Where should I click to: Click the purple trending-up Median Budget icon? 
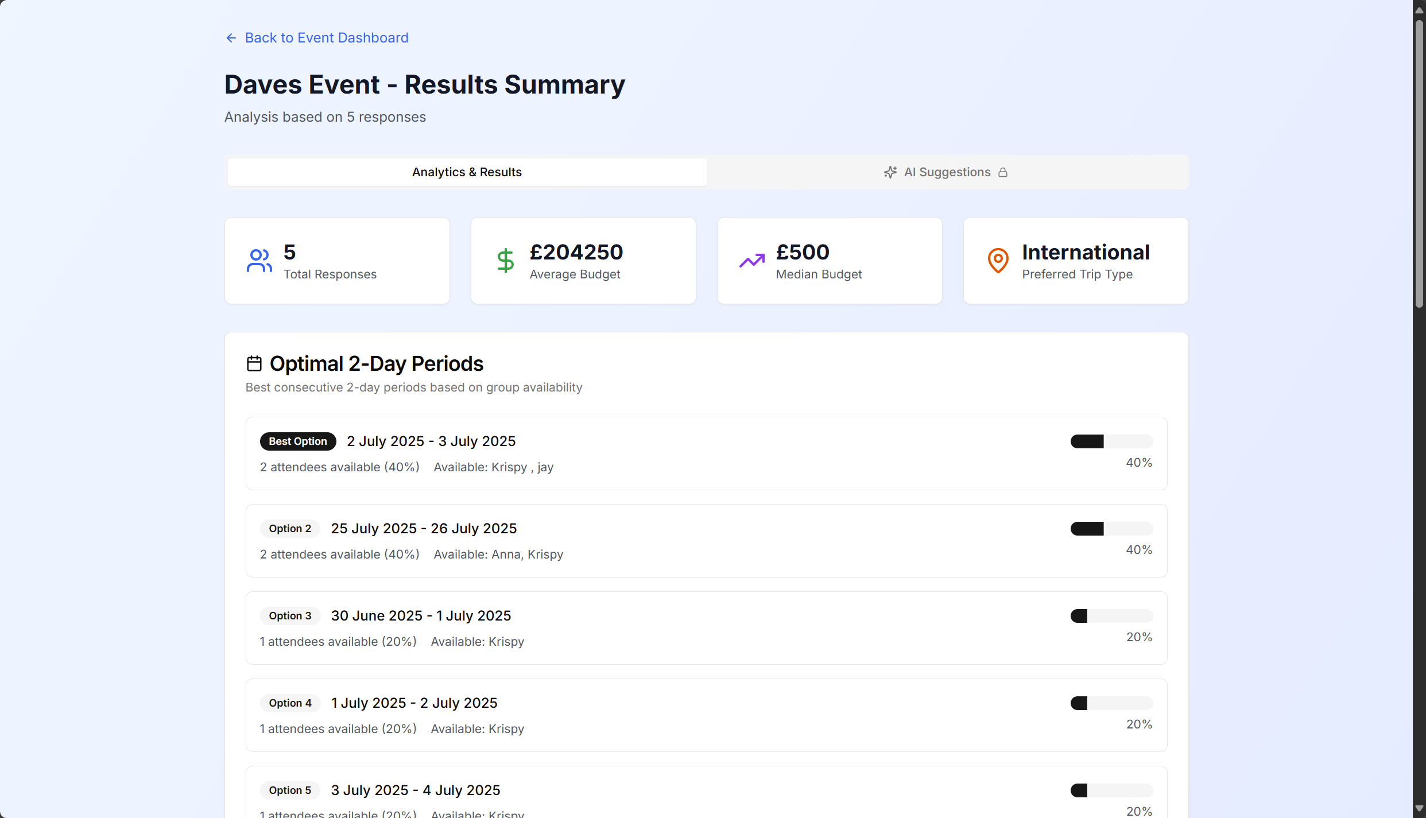point(751,261)
